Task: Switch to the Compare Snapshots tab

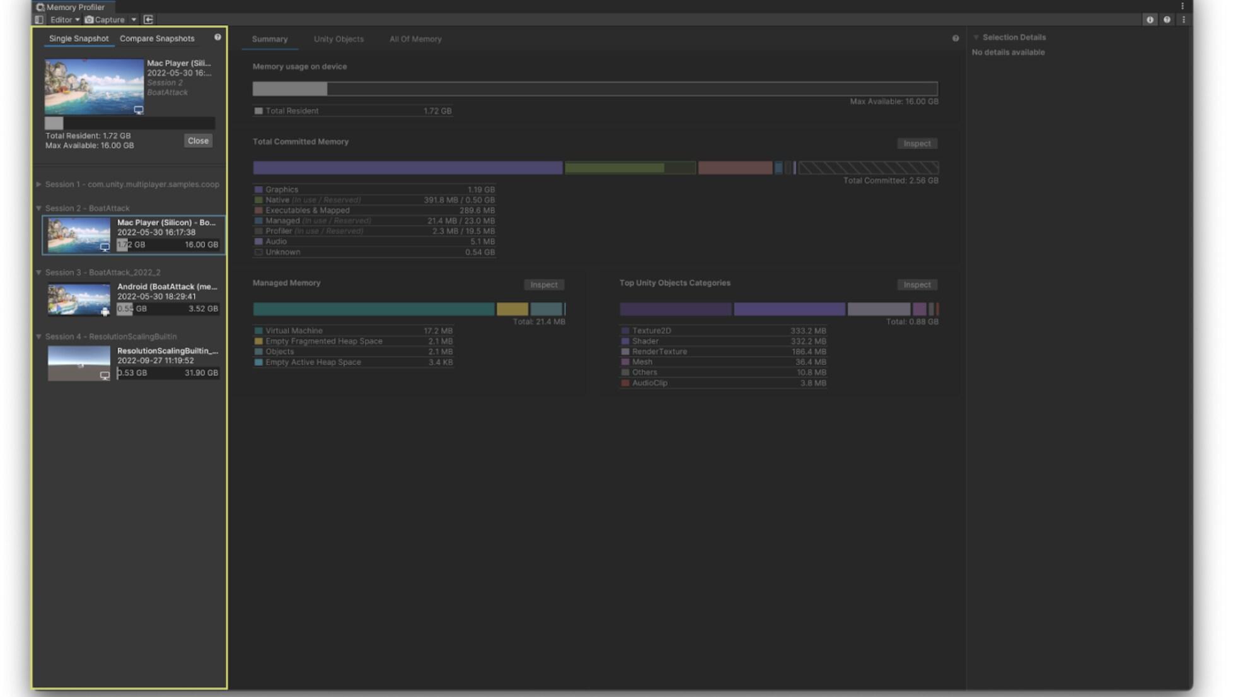Action: [x=157, y=38]
